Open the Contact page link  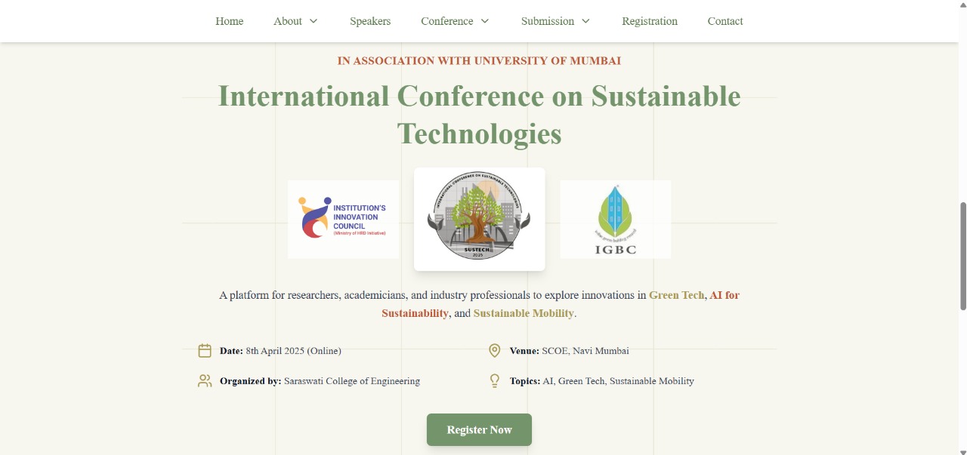pos(725,21)
